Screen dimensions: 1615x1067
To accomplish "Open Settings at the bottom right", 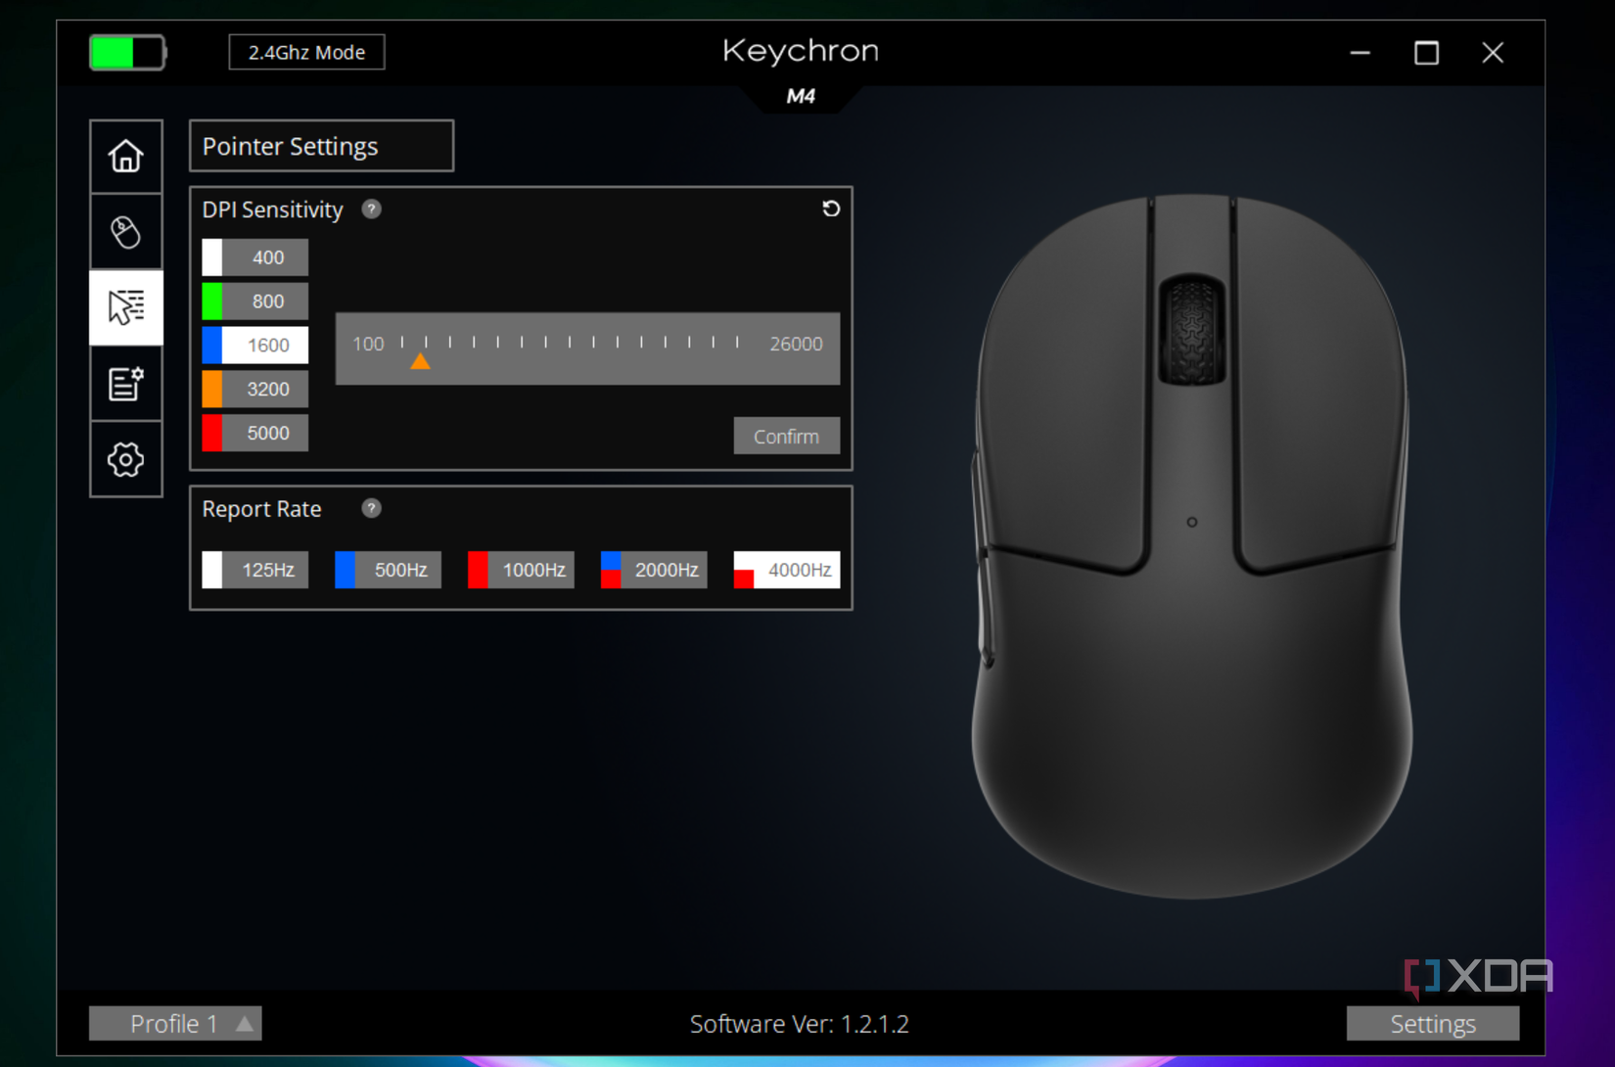I will 1433,1024.
